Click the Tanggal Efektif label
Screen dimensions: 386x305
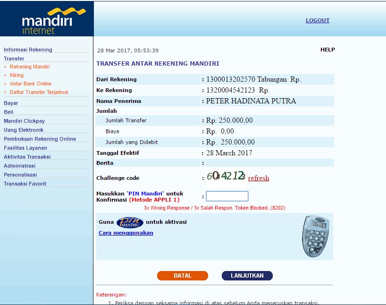click(117, 153)
